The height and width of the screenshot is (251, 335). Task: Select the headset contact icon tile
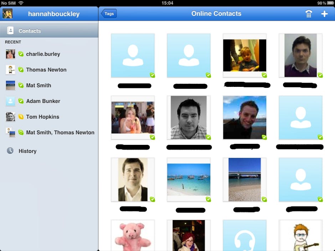(x=244, y=236)
